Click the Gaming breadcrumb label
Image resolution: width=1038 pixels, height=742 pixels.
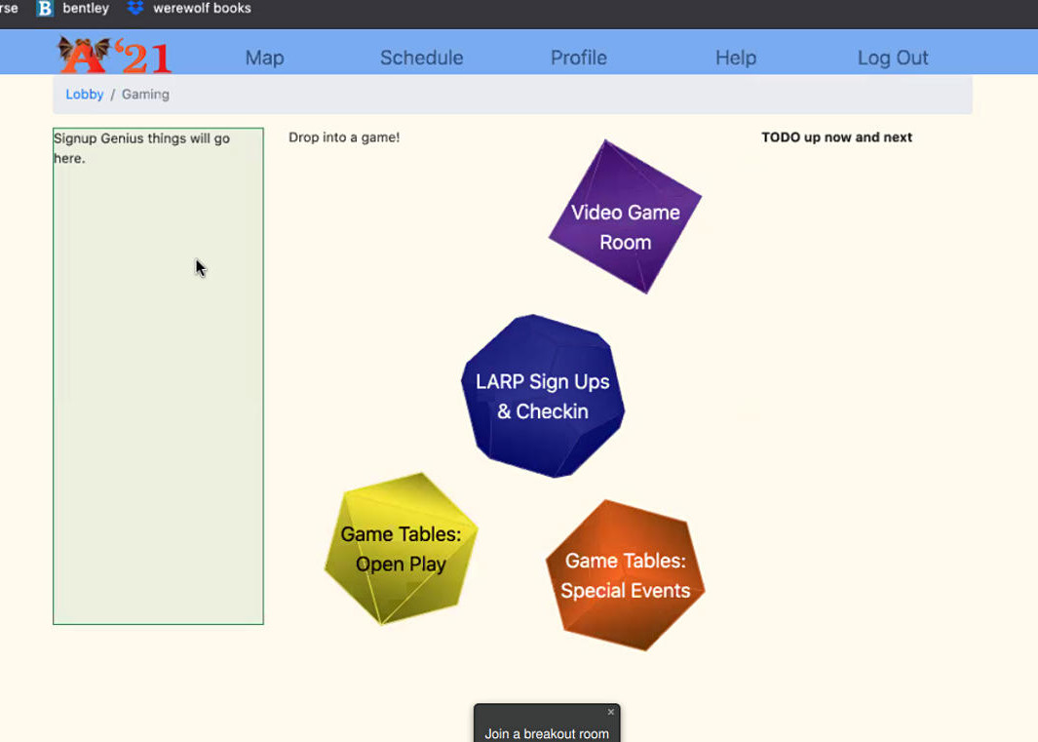(145, 95)
